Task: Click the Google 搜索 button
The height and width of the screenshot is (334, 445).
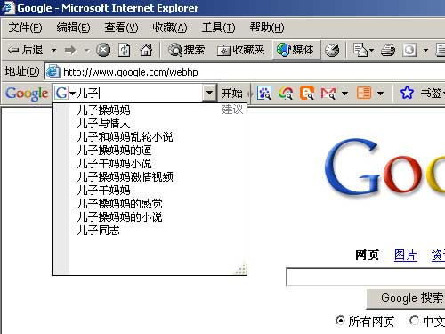Action: pyautogui.click(x=406, y=298)
